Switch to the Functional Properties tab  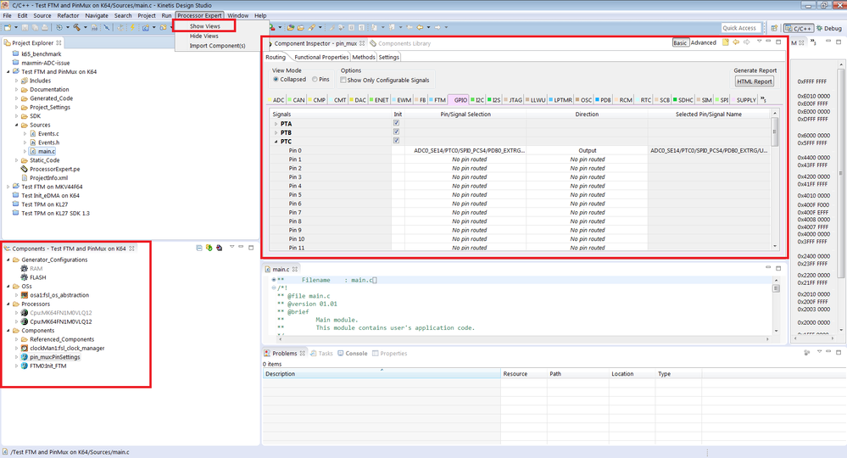point(321,57)
